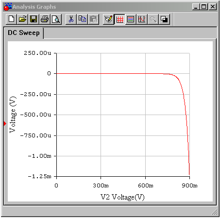Image resolution: width=220 pixels, height=218 pixels.
Task: Open a saved file via folder icon
Action: (x=22, y=19)
